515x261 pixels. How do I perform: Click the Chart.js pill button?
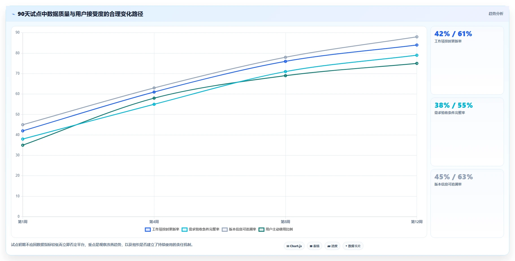pyautogui.click(x=294, y=246)
